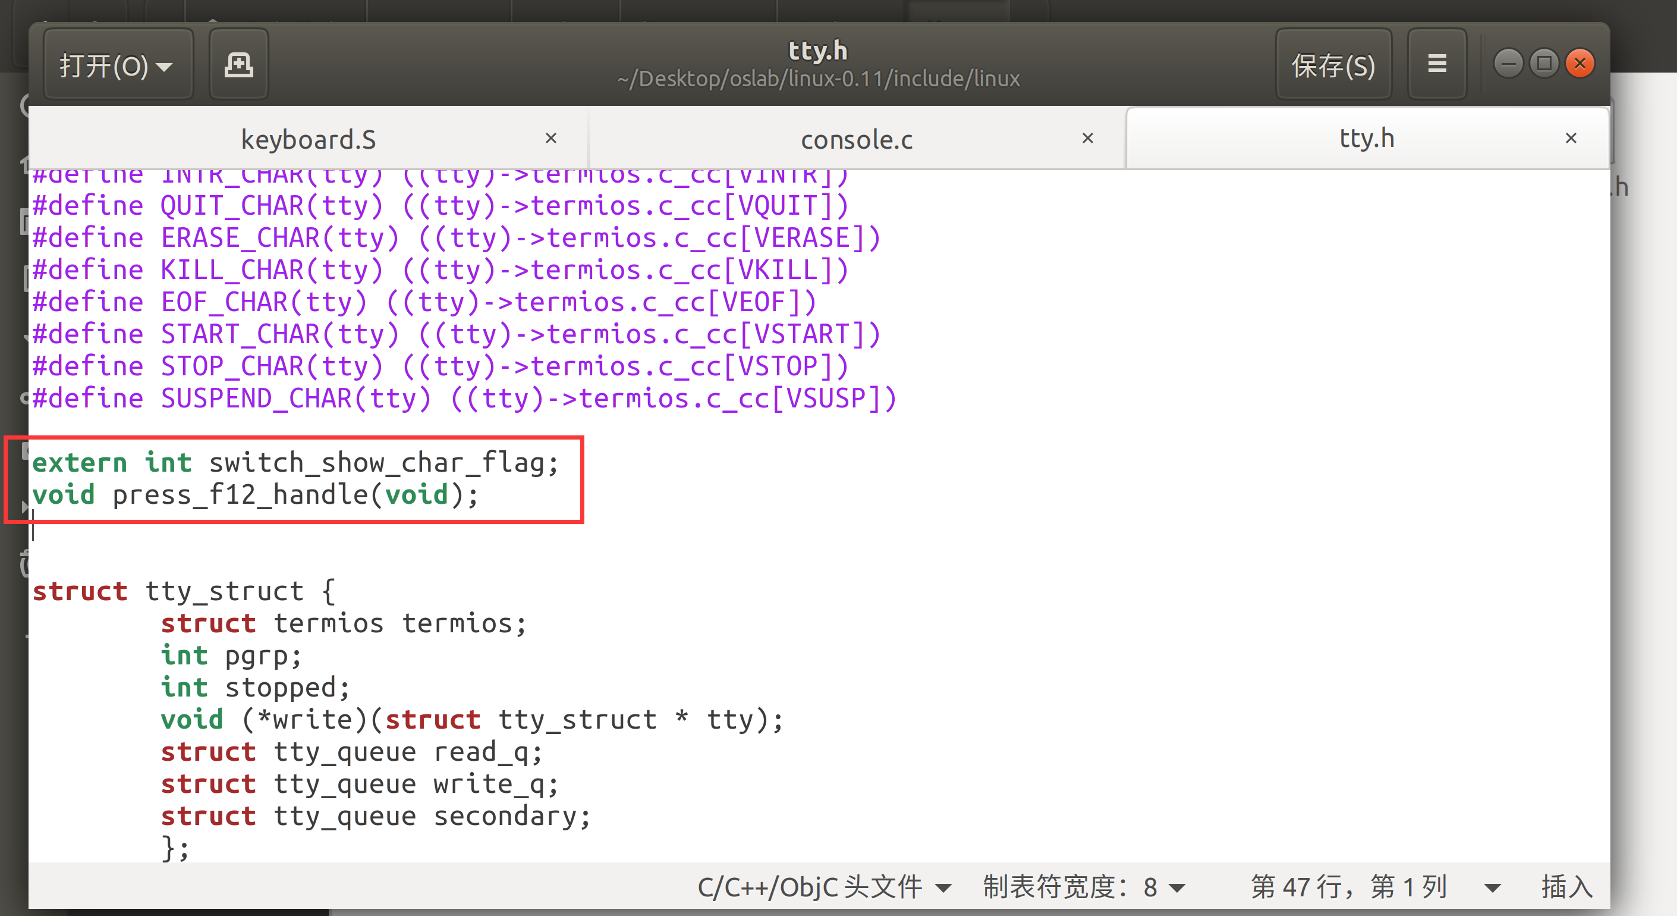
Task: Close the keyboard.S tab
Action: click(x=550, y=138)
